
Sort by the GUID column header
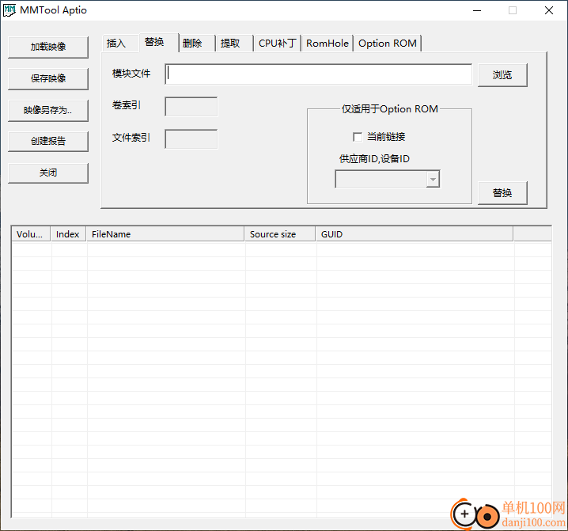click(414, 234)
